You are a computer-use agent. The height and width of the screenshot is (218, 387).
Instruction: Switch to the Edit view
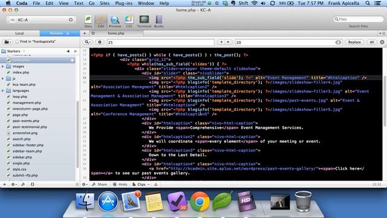point(101,22)
